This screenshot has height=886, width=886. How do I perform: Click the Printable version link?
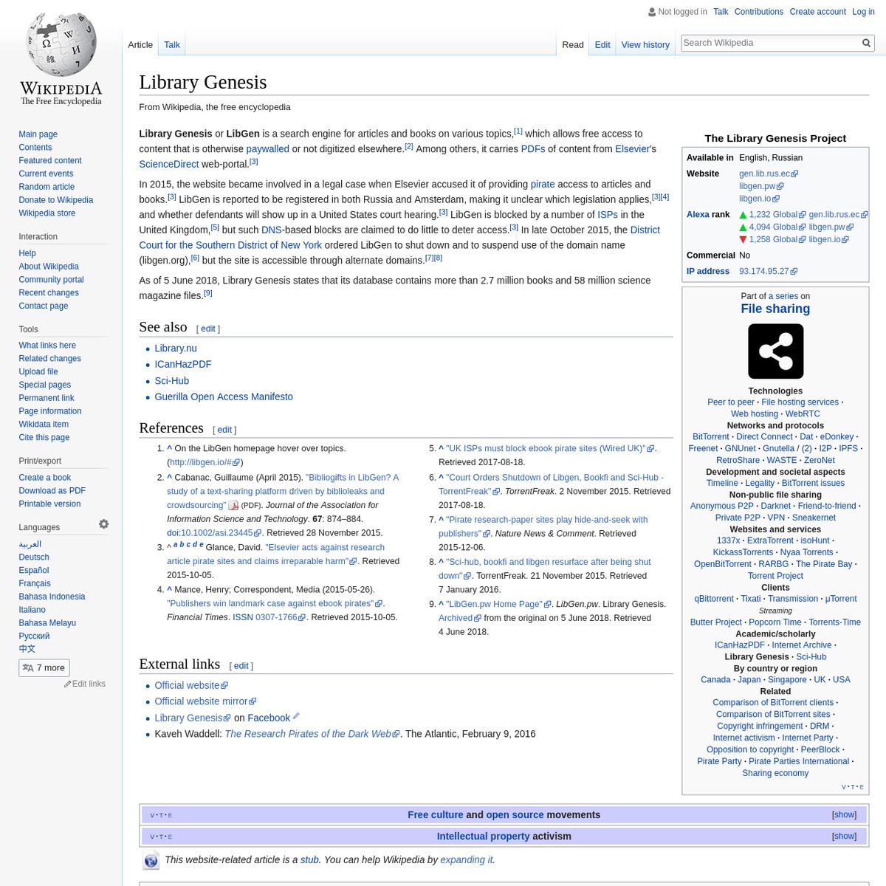pos(49,504)
